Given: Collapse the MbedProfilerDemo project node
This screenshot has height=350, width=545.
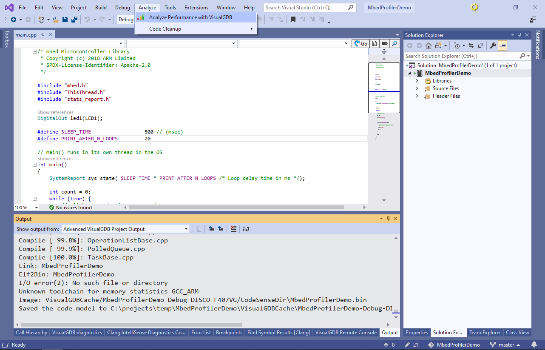Looking at the screenshot, I should point(409,73).
